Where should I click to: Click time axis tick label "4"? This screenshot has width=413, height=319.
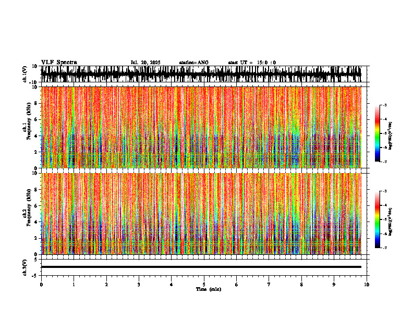pyautogui.click(x=171, y=285)
